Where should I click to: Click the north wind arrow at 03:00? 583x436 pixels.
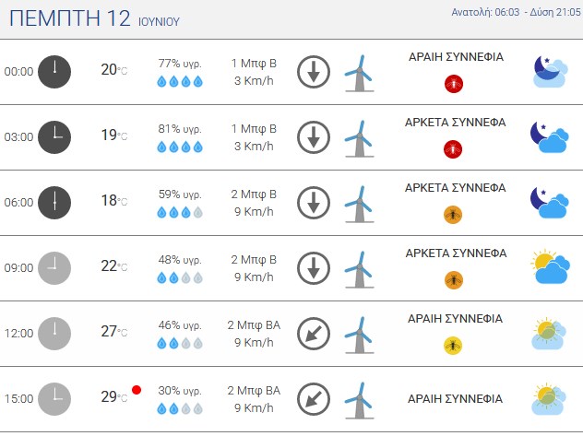pos(314,137)
